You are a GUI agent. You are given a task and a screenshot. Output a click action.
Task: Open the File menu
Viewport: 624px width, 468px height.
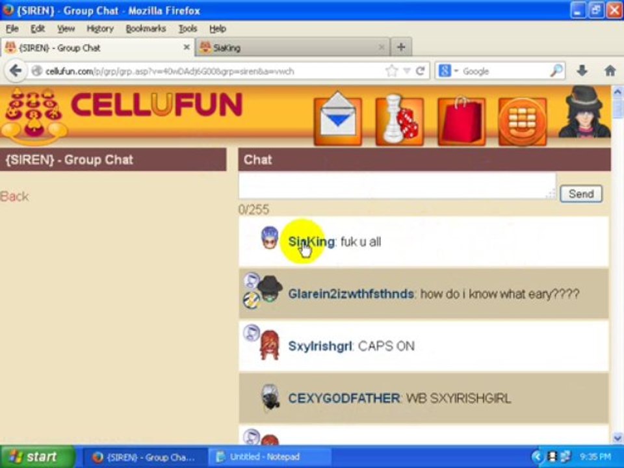pyautogui.click(x=12, y=29)
